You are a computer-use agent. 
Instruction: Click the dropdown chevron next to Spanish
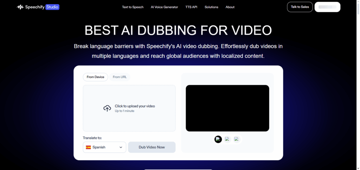point(121,147)
